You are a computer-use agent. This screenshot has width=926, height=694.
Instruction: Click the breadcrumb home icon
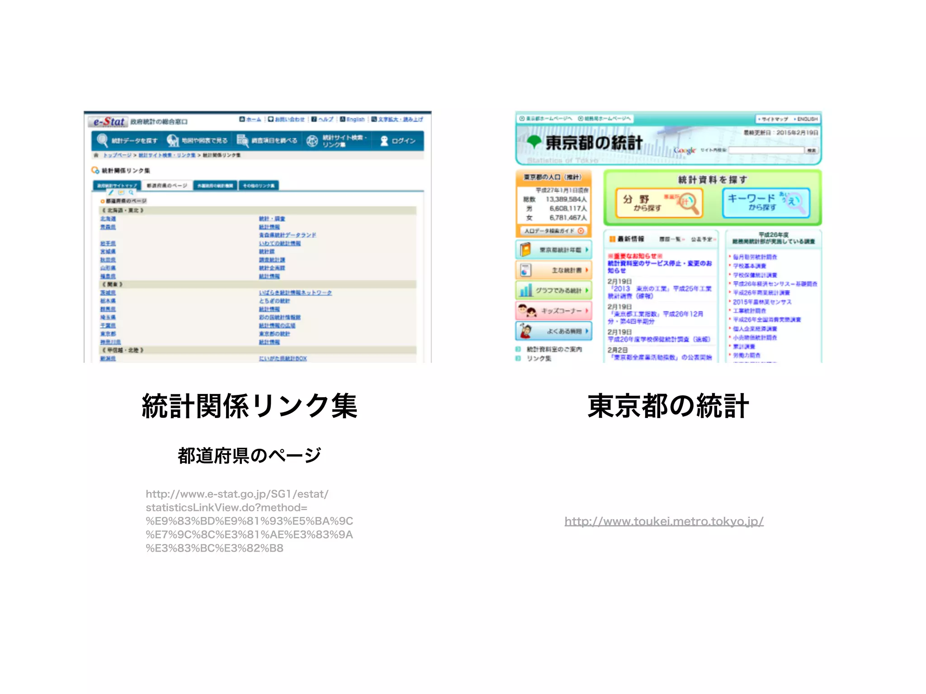(96, 155)
